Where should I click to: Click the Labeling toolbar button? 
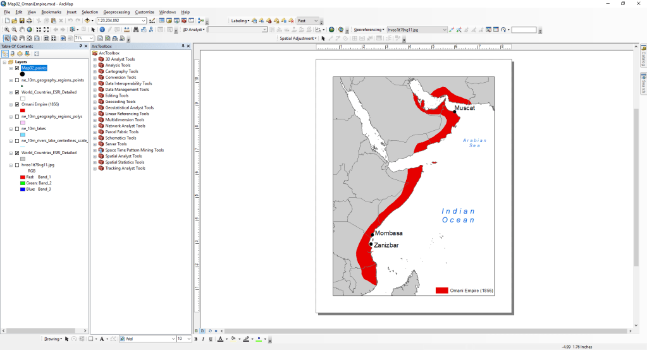click(240, 21)
